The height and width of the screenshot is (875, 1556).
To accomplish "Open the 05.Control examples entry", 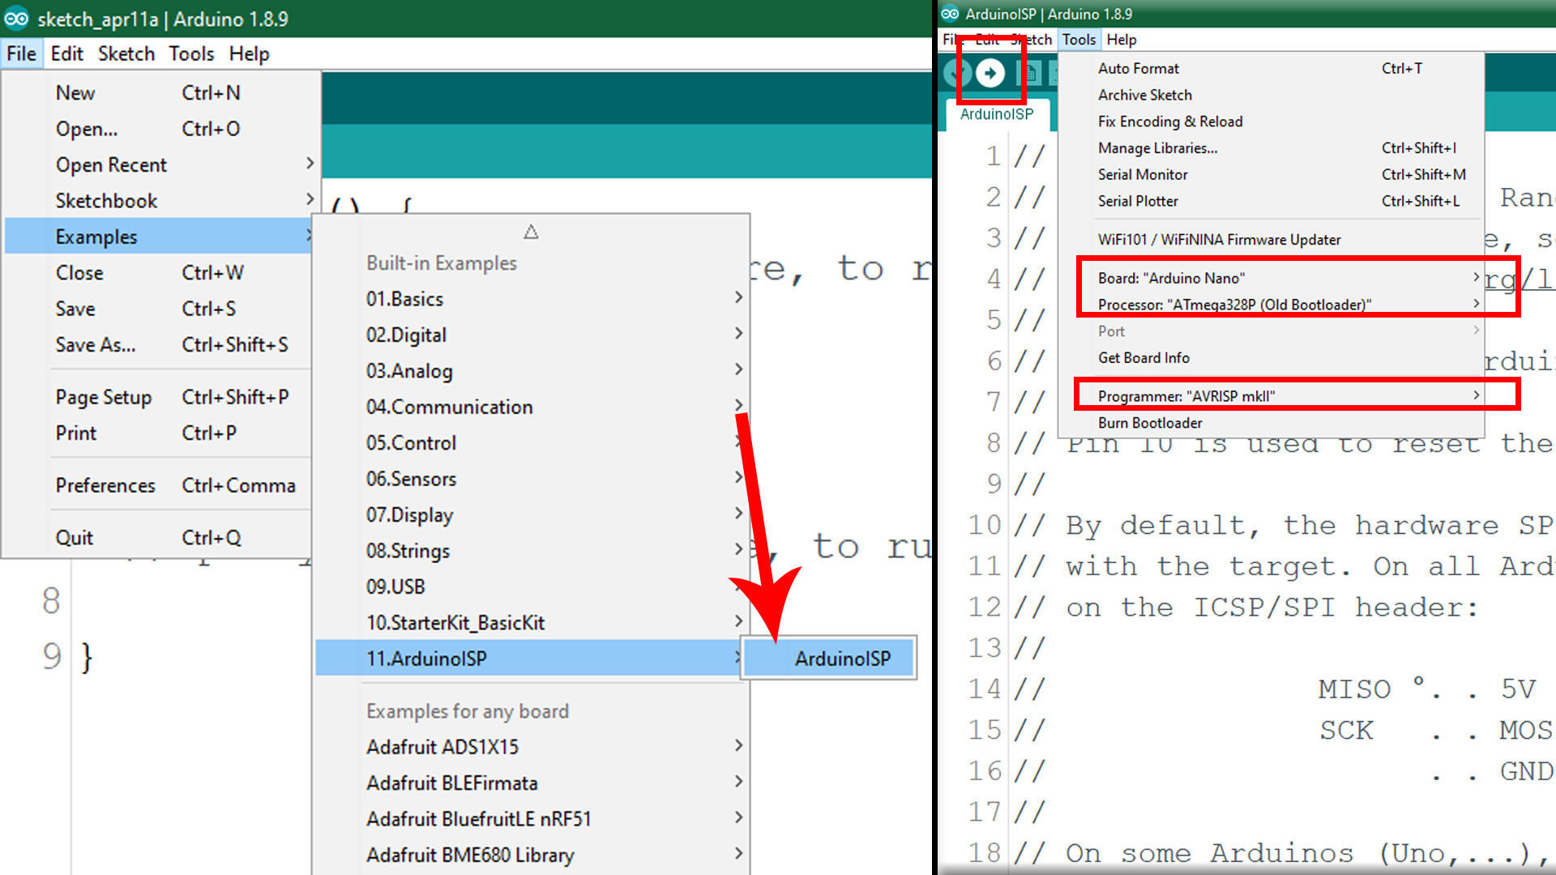I will tap(532, 442).
